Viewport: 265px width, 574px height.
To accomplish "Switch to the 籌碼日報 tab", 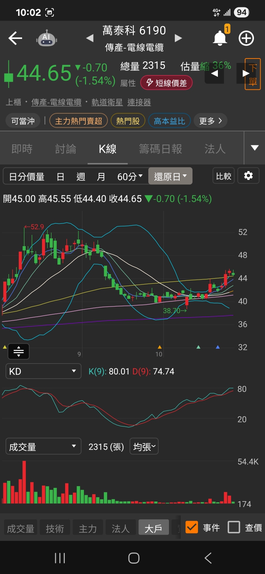I will click(160, 149).
